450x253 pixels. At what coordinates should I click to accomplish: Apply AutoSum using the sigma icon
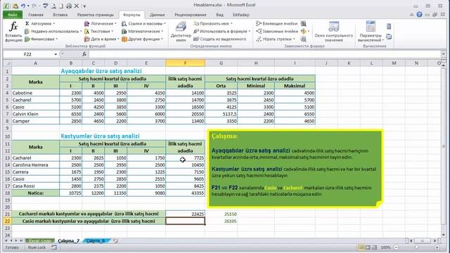coord(27,23)
